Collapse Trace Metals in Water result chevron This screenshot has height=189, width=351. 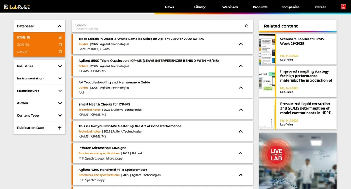click(x=241, y=44)
